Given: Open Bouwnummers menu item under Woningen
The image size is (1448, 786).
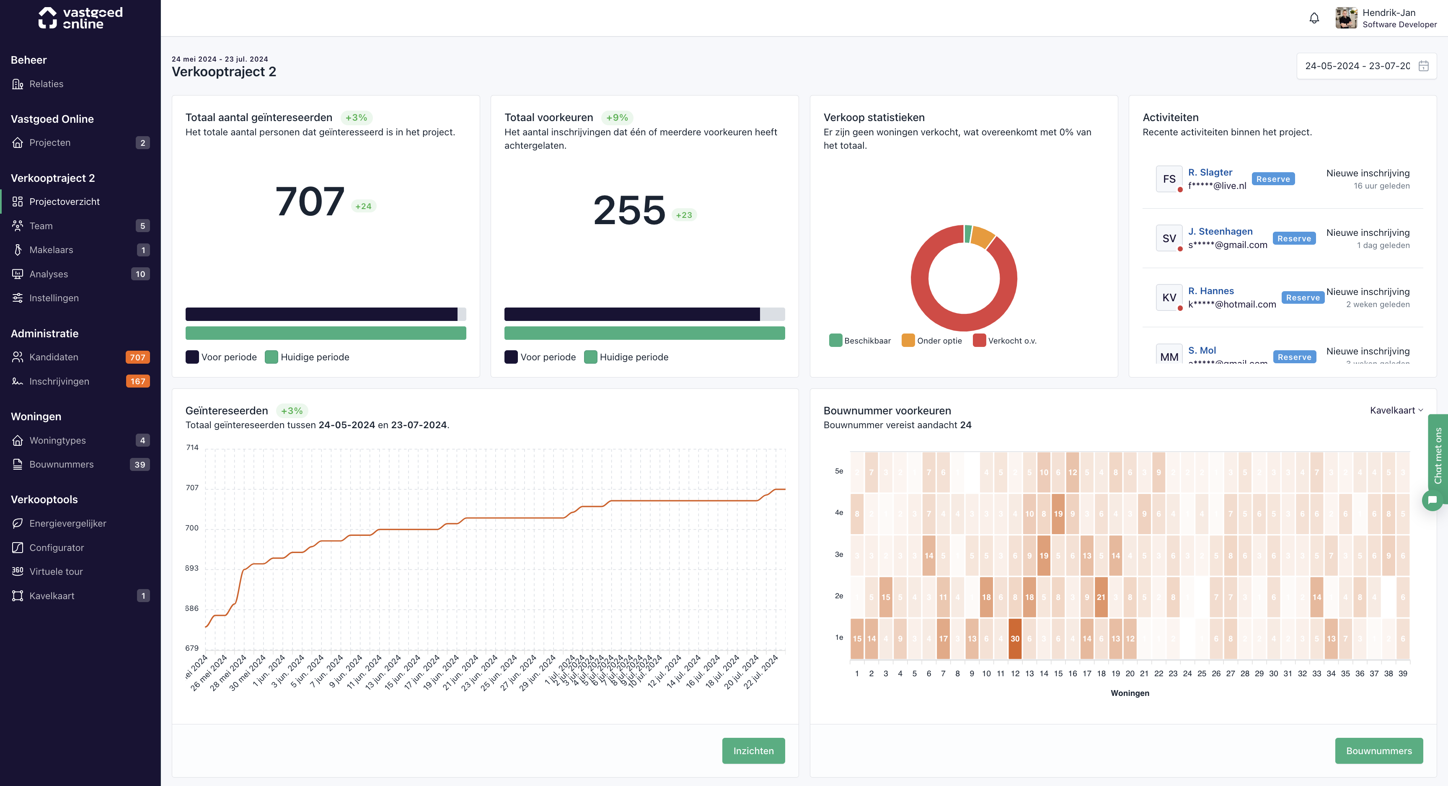Looking at the screenshot, I should 61,464.
